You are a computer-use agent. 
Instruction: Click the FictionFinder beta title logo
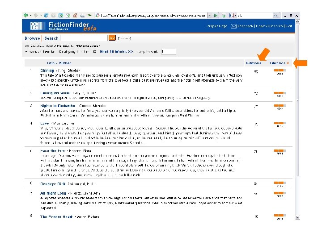72,26
